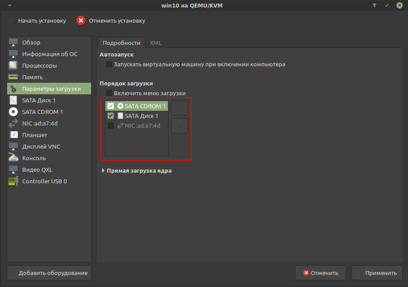Click the Обзор monitor icon in sidebar
Viewport: 408px width, 287px height.
(x=14, y=43)
